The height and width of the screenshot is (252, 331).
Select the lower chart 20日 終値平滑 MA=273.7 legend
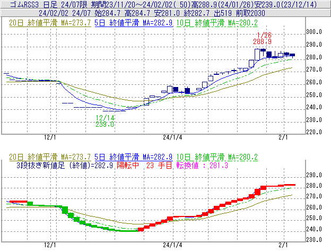coord(50,157)
